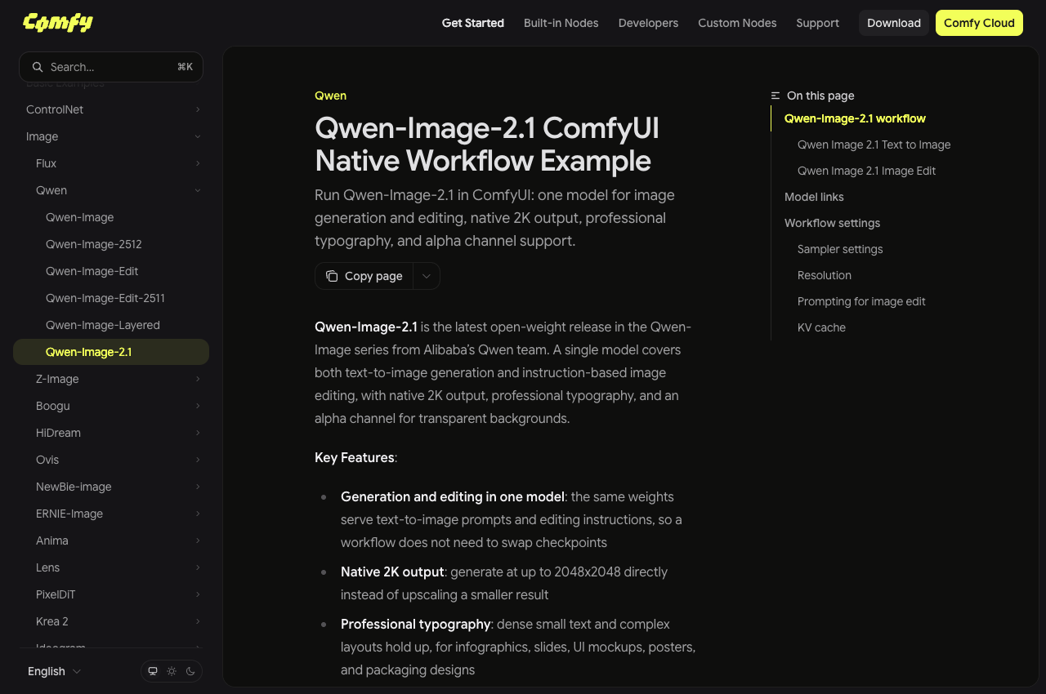
Task: Click the Download button
Action: point(894,23)
